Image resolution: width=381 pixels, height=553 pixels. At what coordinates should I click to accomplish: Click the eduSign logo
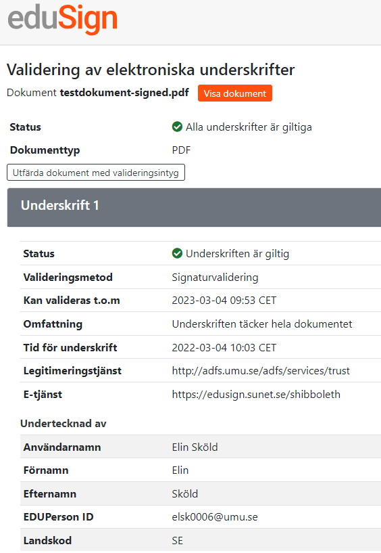click(x=62, y=20)
